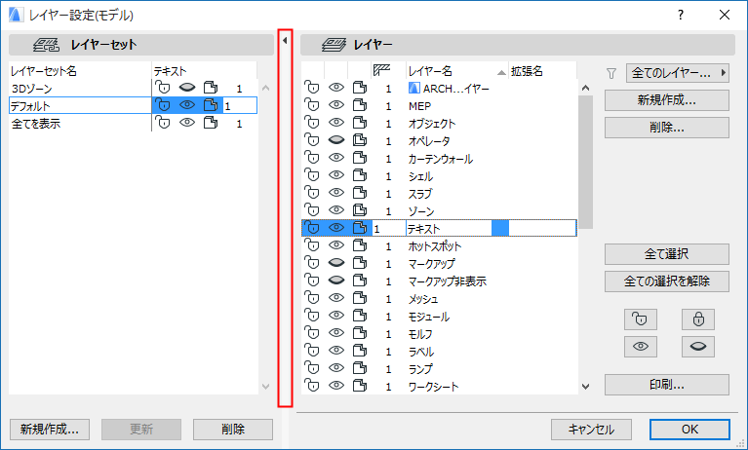748x450 pixels.
Task: Click the unlock icon button on the right
Action: [x=640, y=319]
